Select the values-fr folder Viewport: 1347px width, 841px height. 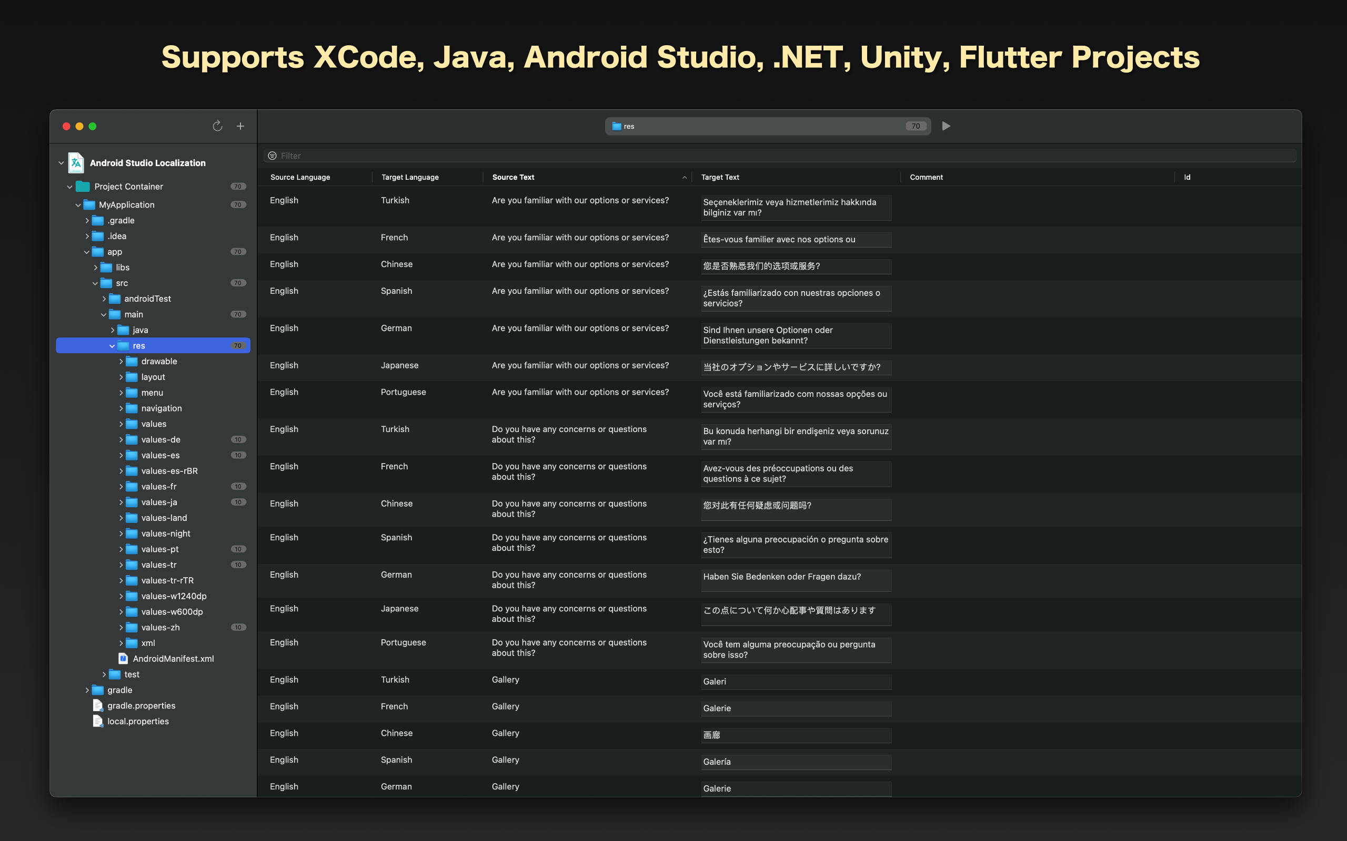(153, 486)
